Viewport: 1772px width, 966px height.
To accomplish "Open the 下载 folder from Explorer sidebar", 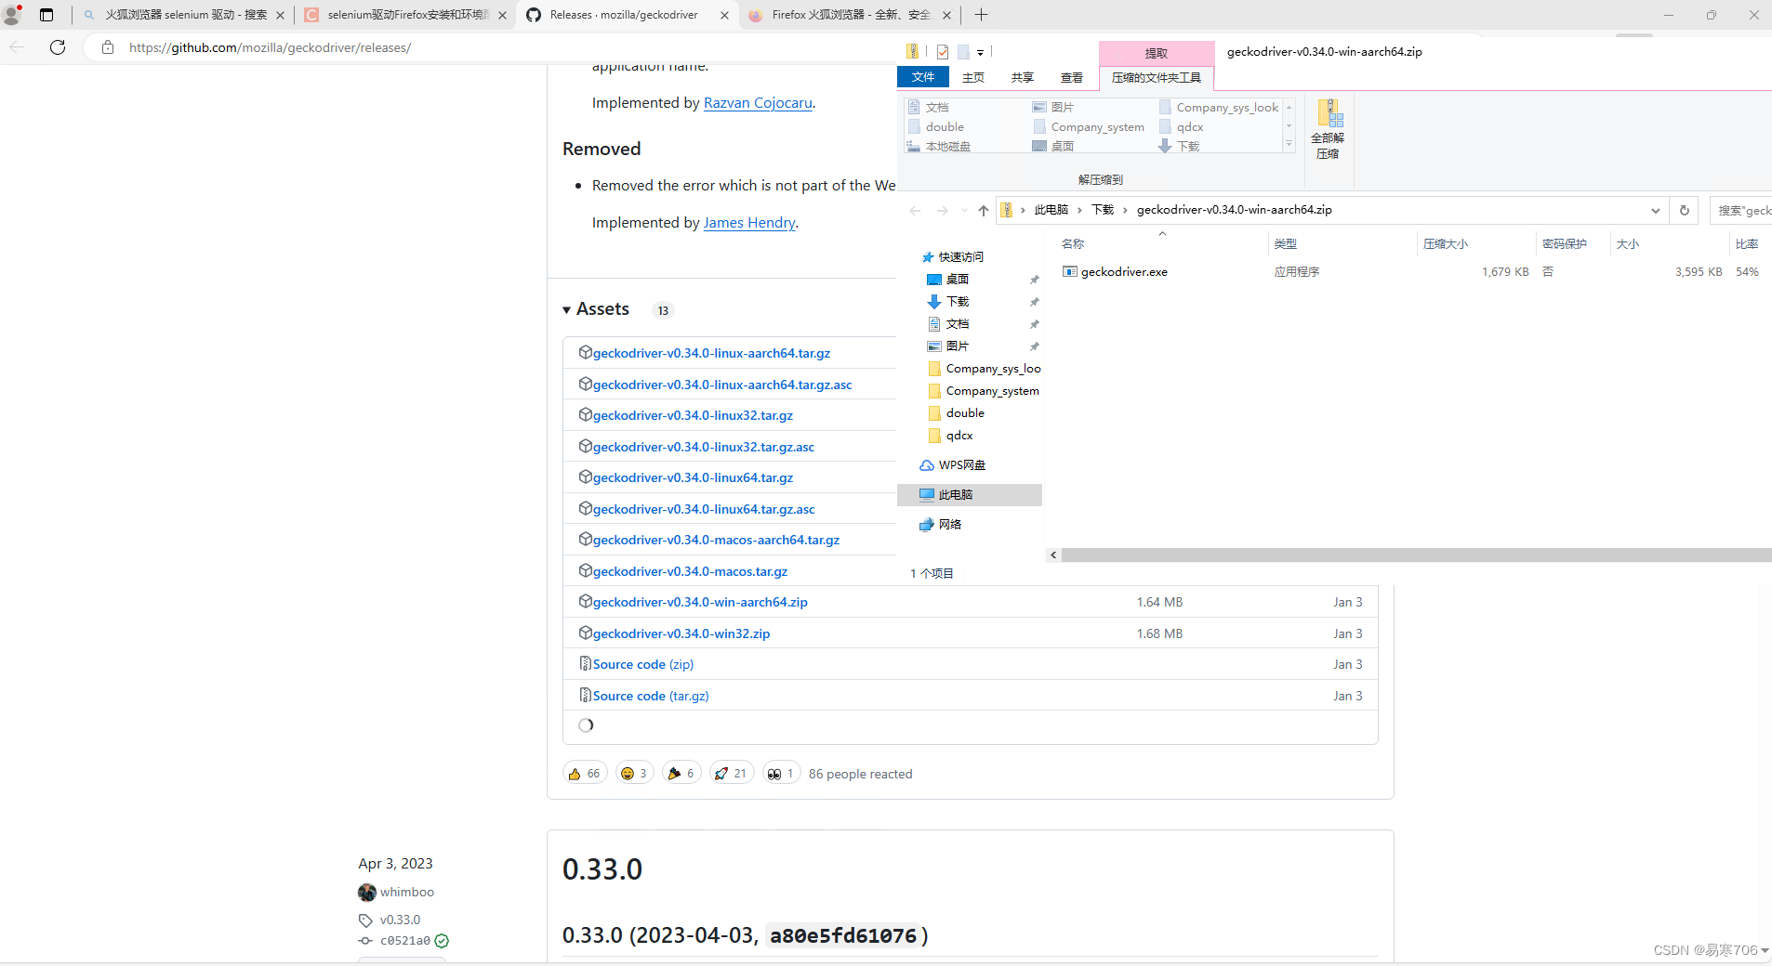I will (x=957, y=301).
